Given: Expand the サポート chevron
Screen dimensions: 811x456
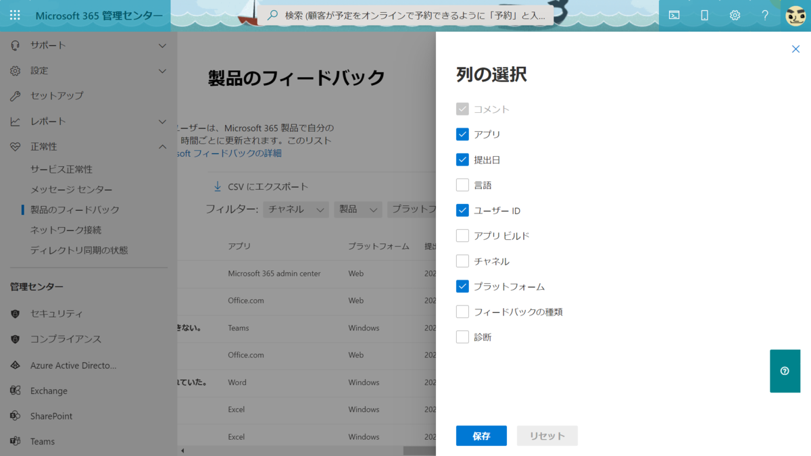Looking at the screenshot, I should coord(162,45).
